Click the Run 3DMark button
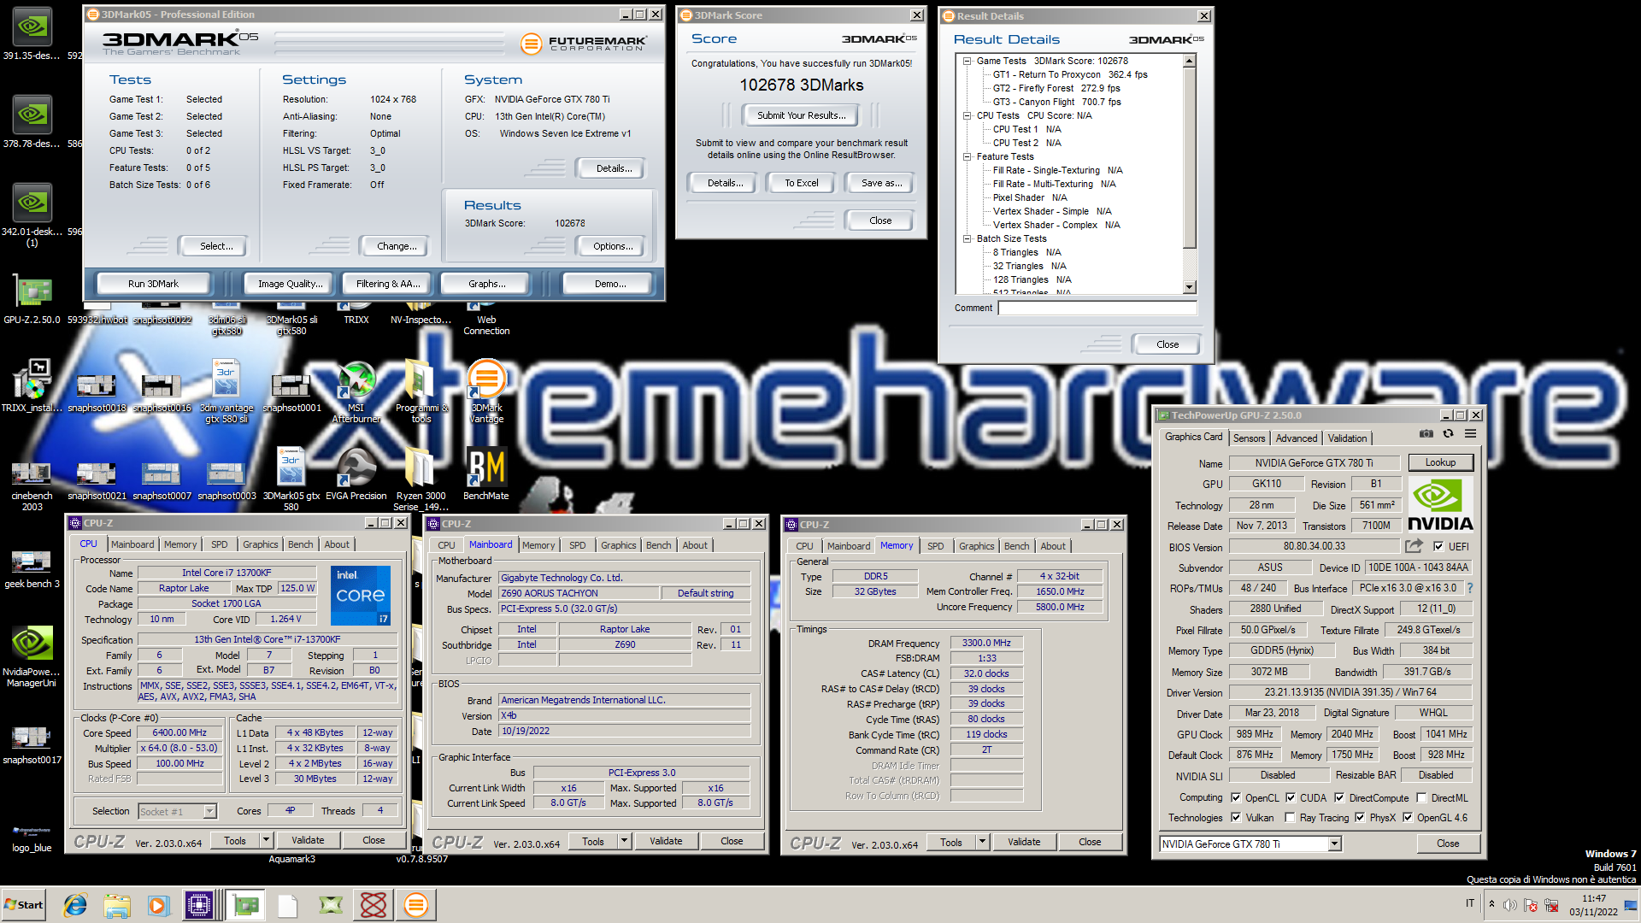1641x923 pixels. point(154,283)
